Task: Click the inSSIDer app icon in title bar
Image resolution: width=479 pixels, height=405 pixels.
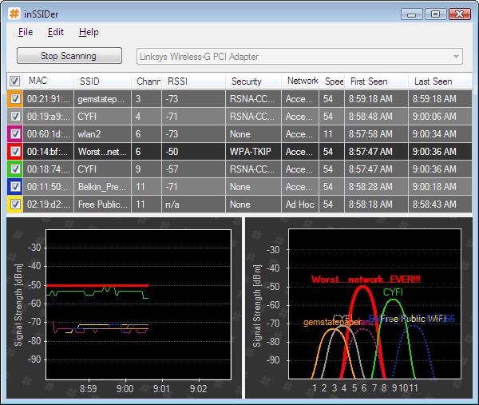Action: pos(14,14)
